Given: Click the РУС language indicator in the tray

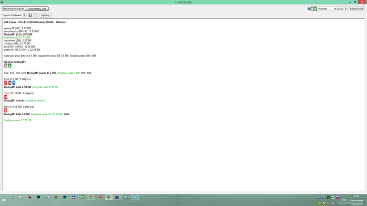Looking at the screenshot, I should tap(344, 200).
